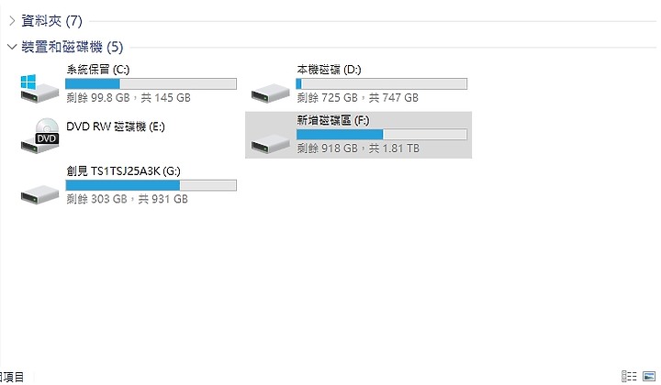The width and height of the screenshot is (661, 385).
Task: Collapse the 裝置和磁碟機 (5) group chevron
Action: click(x=12, y=46)
